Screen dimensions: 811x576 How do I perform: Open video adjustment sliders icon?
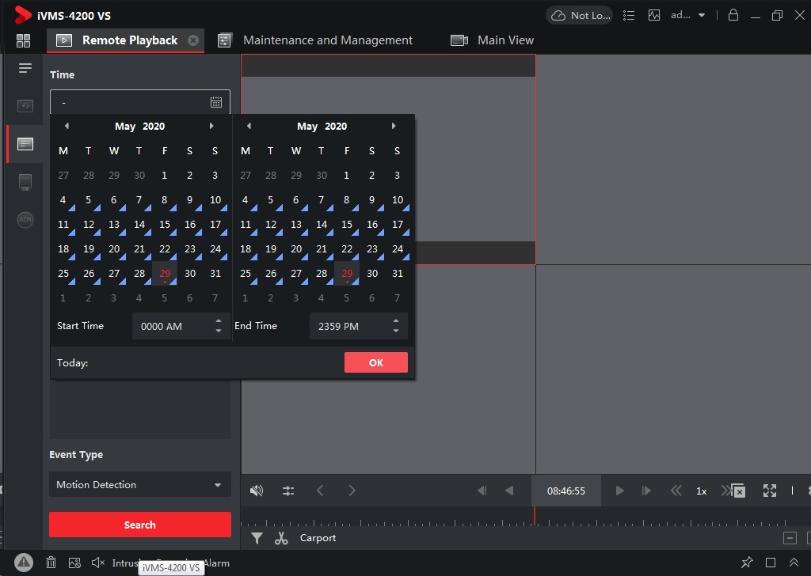point(288,491)
